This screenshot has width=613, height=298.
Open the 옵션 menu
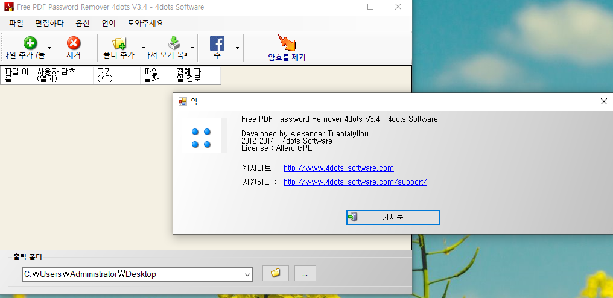point(83,23)
